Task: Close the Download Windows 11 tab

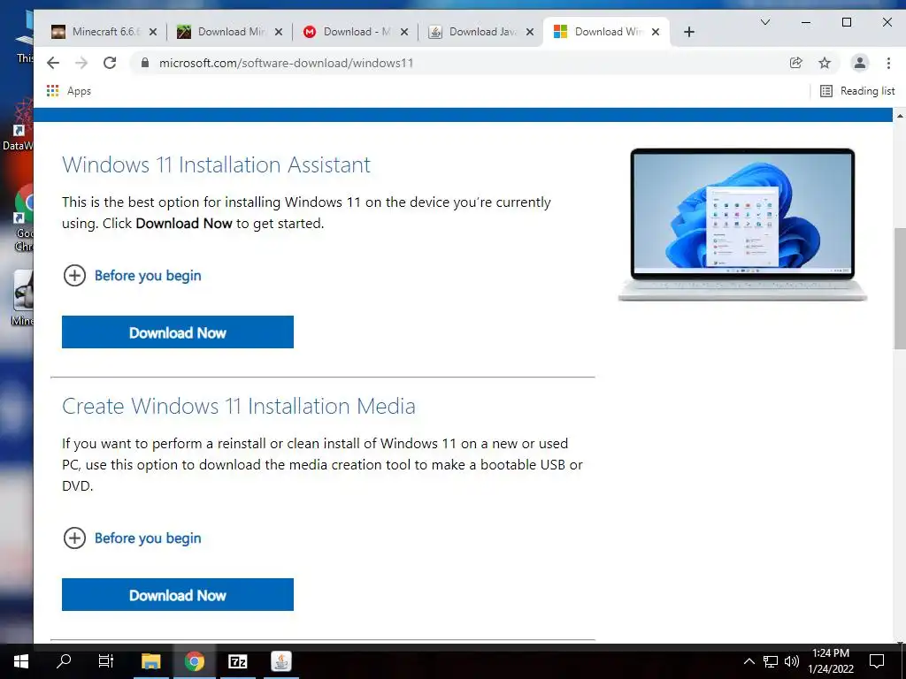Action: (656, 32)
